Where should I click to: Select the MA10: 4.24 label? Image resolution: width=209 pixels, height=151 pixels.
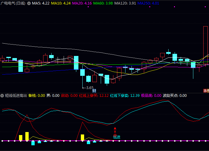tap(61, 3)
